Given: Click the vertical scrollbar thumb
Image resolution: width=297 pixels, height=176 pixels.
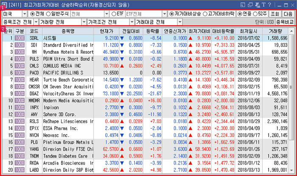Looking at the screenshot, I should (x=291, y=87).
